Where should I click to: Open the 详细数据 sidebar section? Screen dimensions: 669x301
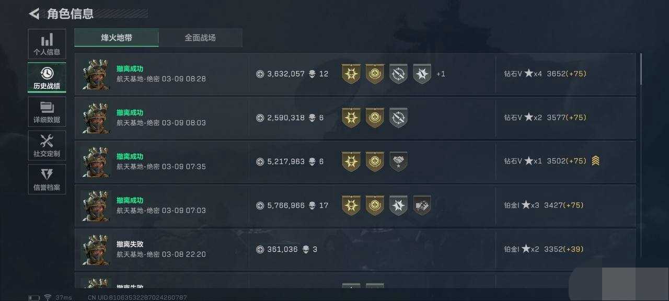pyautogui.click(x=47, y=112)
